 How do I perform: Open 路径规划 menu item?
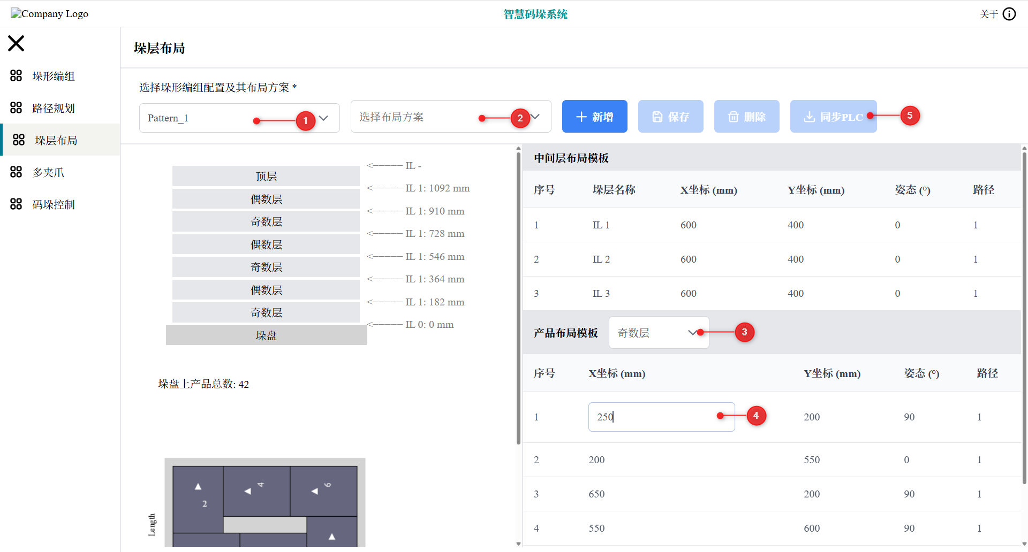coord(60,108)
